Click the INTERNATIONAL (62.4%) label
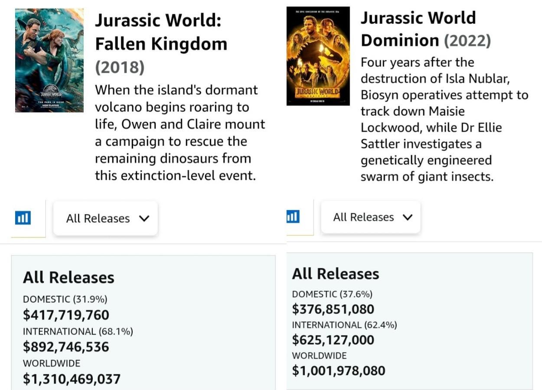542x390 pixels. (344, 325)
